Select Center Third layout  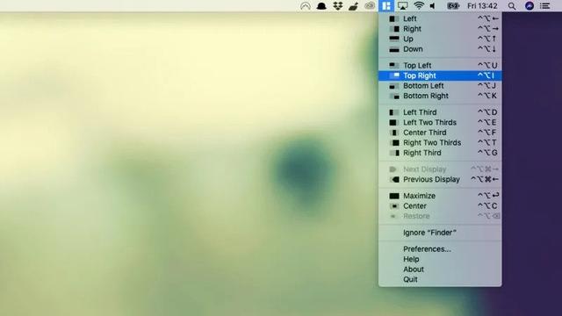(x=440, y=133)
